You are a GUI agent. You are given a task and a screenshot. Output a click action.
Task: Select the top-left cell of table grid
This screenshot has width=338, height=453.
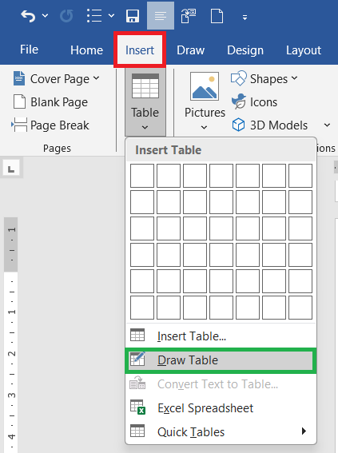pos(142,176)
